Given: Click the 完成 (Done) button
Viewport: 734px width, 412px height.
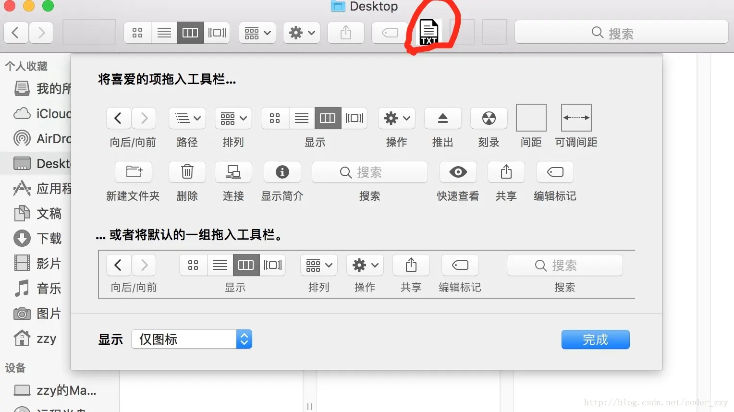Looking at the screenshot, I should tap(595, 339).
